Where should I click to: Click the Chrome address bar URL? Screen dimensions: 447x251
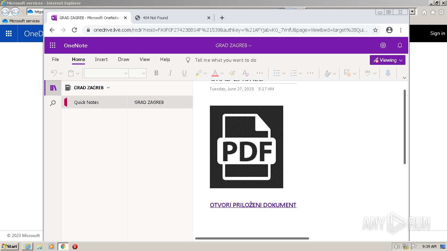[230, 30]
